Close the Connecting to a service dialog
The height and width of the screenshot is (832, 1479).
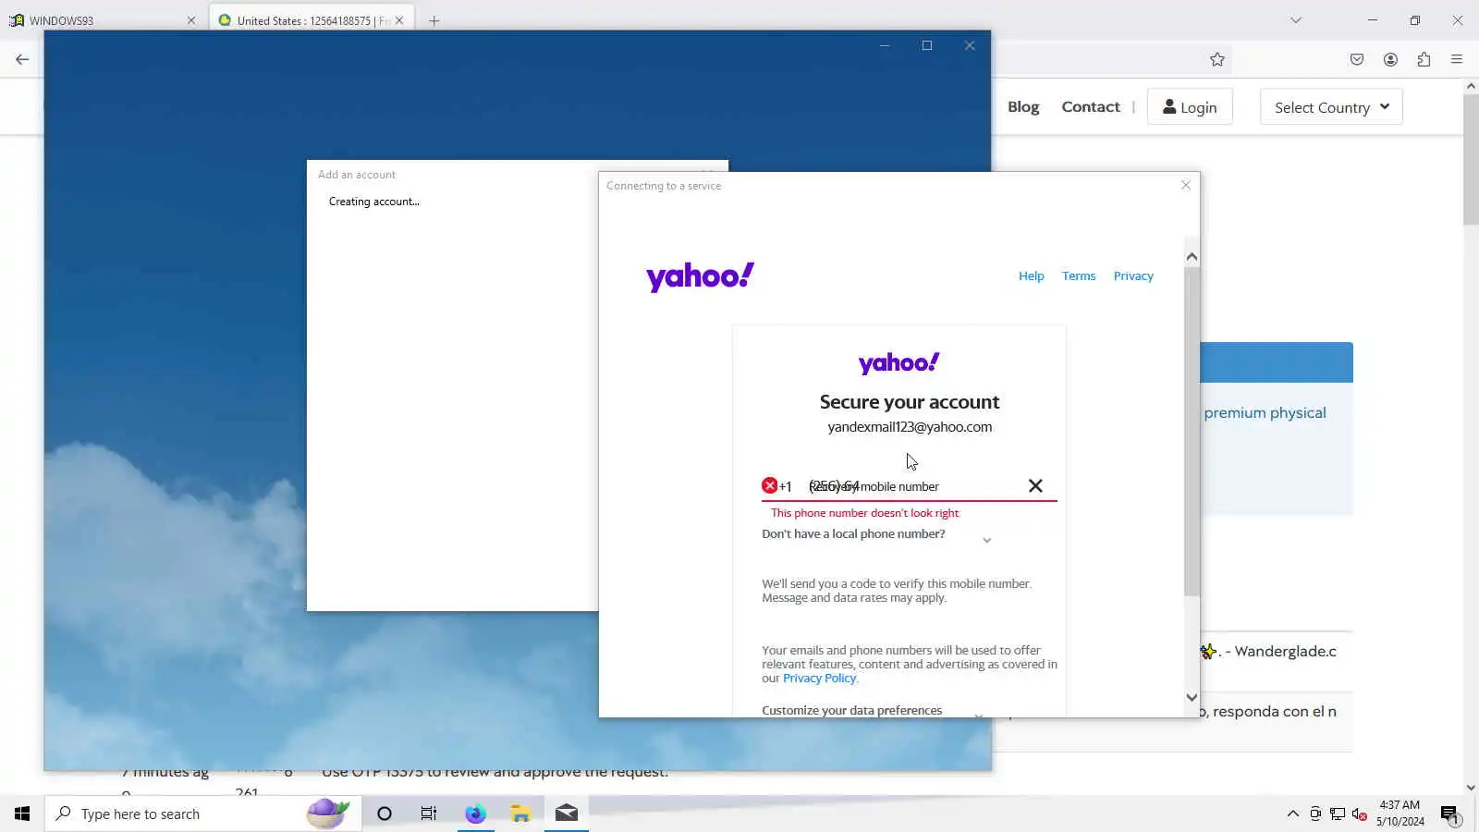(x=1186, y=185)
